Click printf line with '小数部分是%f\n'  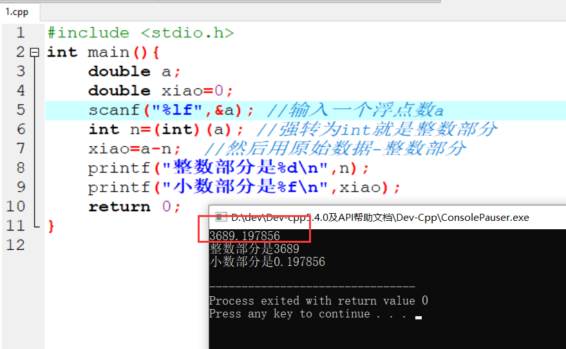click(245, 187)
